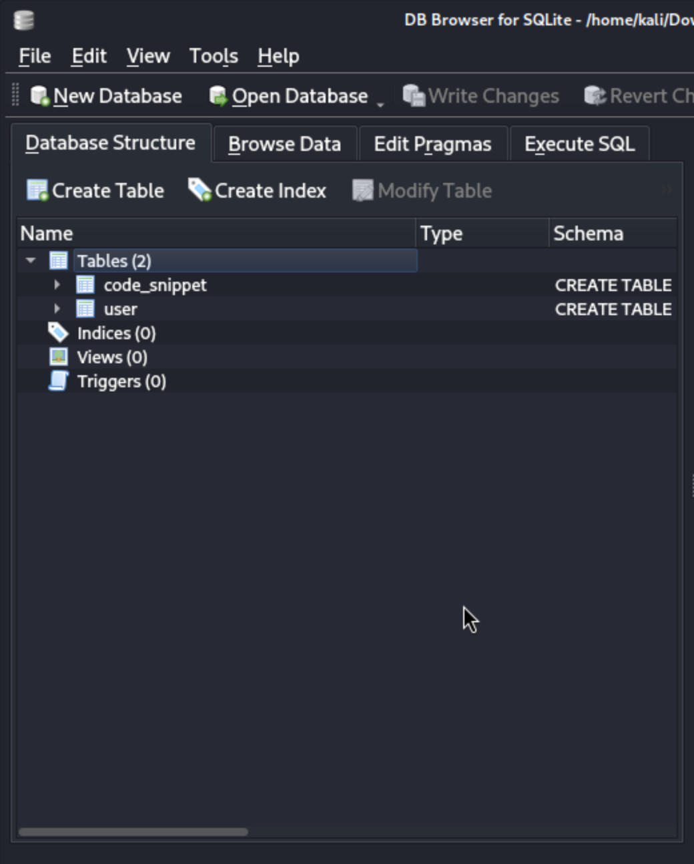
Task: Expand the code_snippet table node
Action: coord(57,285)
